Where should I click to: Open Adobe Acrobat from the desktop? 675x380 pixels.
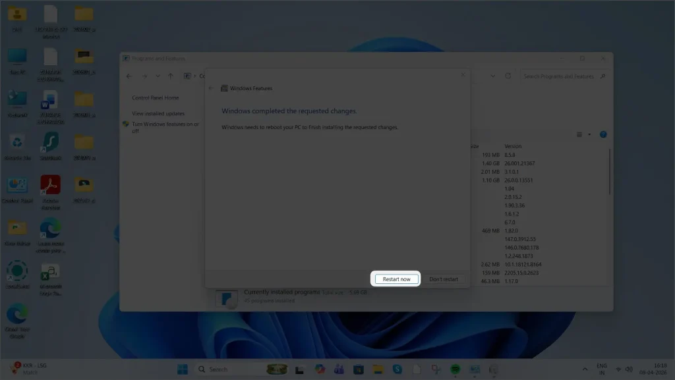pyautogui.click(x=51, y=185)
